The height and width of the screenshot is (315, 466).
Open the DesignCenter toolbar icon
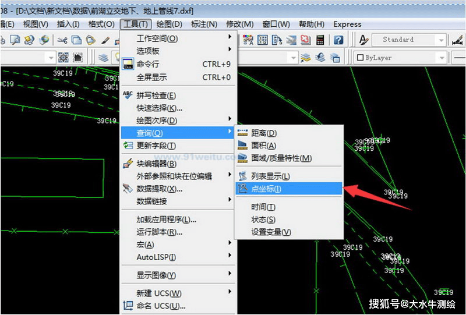tap(263, 40)
